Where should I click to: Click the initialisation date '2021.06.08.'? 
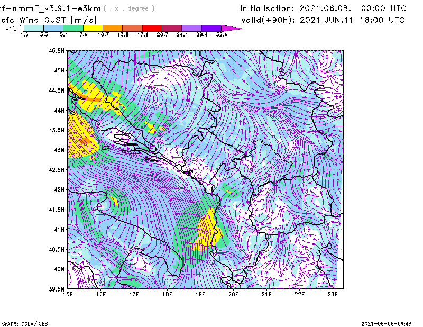click(325, 8)
